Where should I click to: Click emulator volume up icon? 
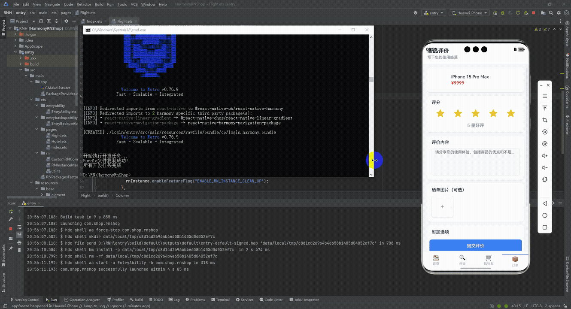click(545, 156)
